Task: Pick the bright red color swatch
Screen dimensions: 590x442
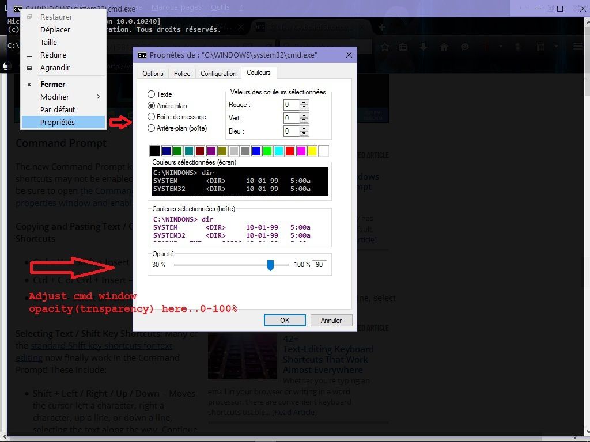Action: pos(290,151)
